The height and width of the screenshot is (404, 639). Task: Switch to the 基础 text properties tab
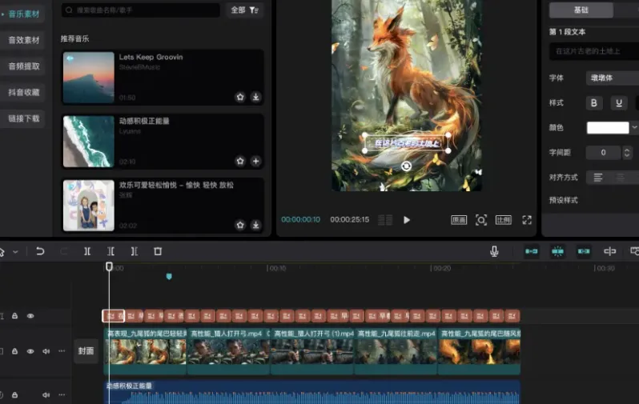pos(581,10)
